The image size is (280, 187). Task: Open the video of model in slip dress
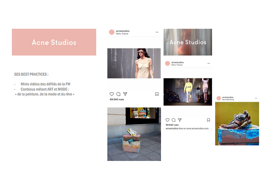(x=134, y=63)
